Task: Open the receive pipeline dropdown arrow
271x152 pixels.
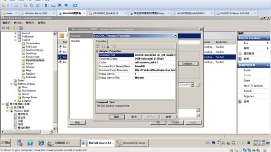Action: click(x=192, y=84)
